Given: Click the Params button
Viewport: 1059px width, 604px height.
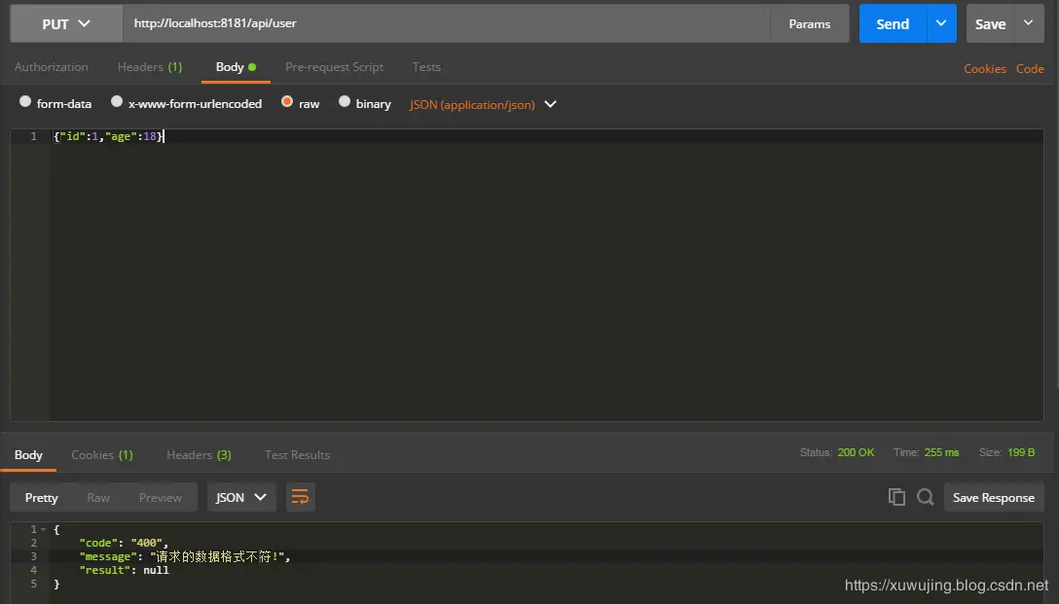Looking at the screenshot, I should click(x=809, y=23).
